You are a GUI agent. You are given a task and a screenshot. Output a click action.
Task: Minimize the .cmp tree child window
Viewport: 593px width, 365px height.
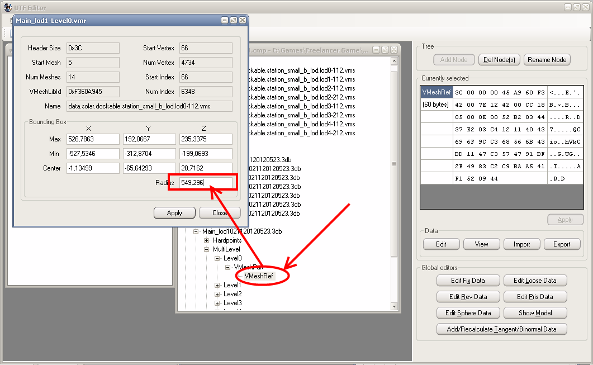click(376, 50)
